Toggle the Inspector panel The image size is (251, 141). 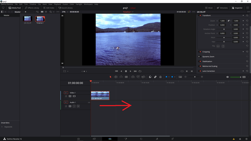pyautogui.click(x=237, y=8)
